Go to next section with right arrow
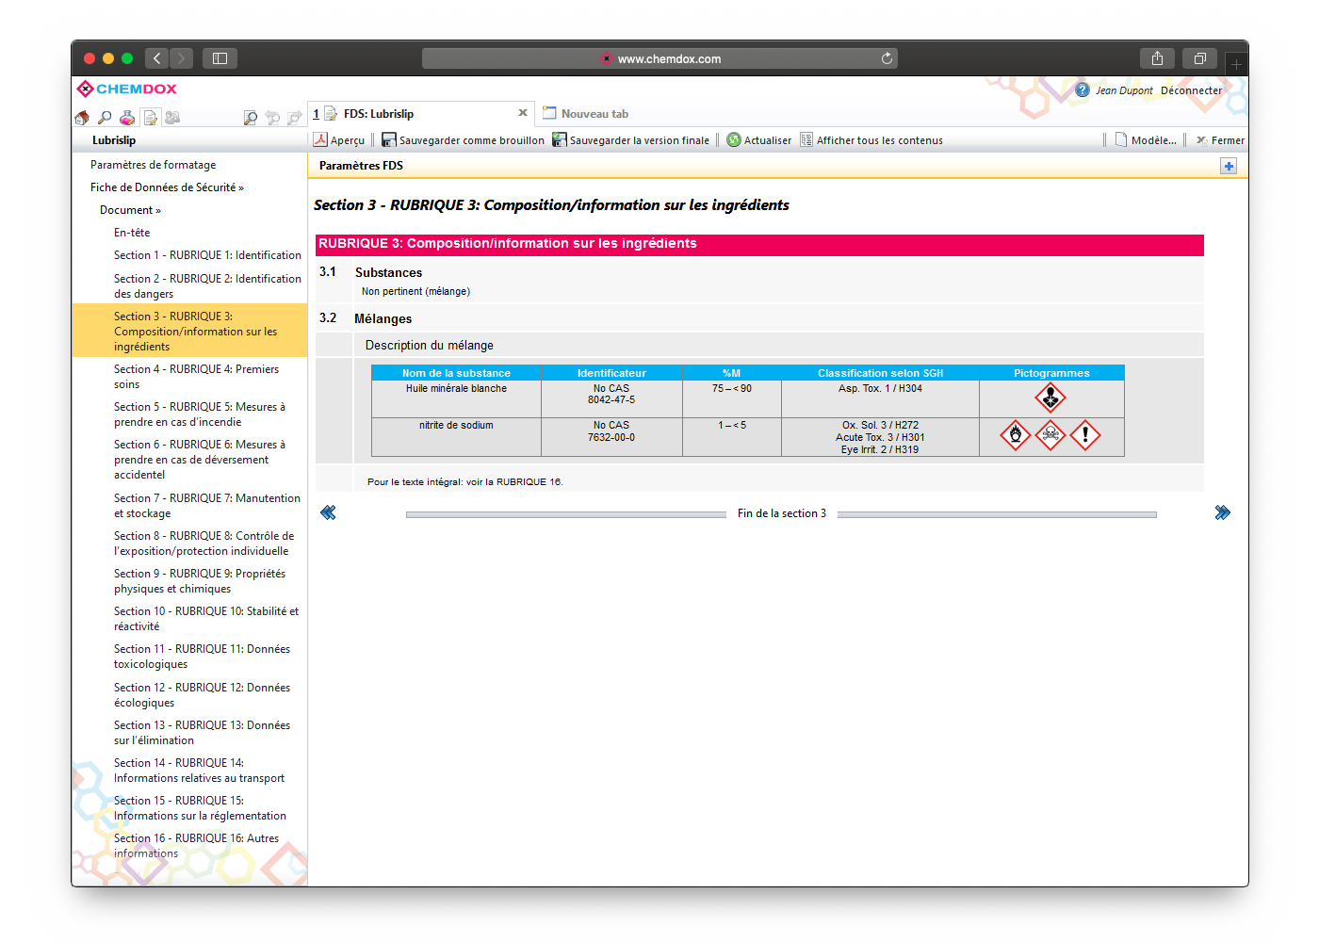The width and height of the screenshot is (1319, 942). point(1222,512)
